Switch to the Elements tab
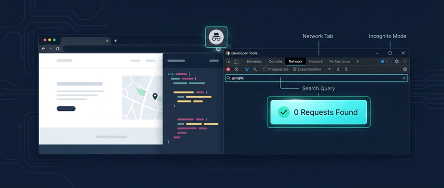 pyautogui.click(x=254, y=61)
